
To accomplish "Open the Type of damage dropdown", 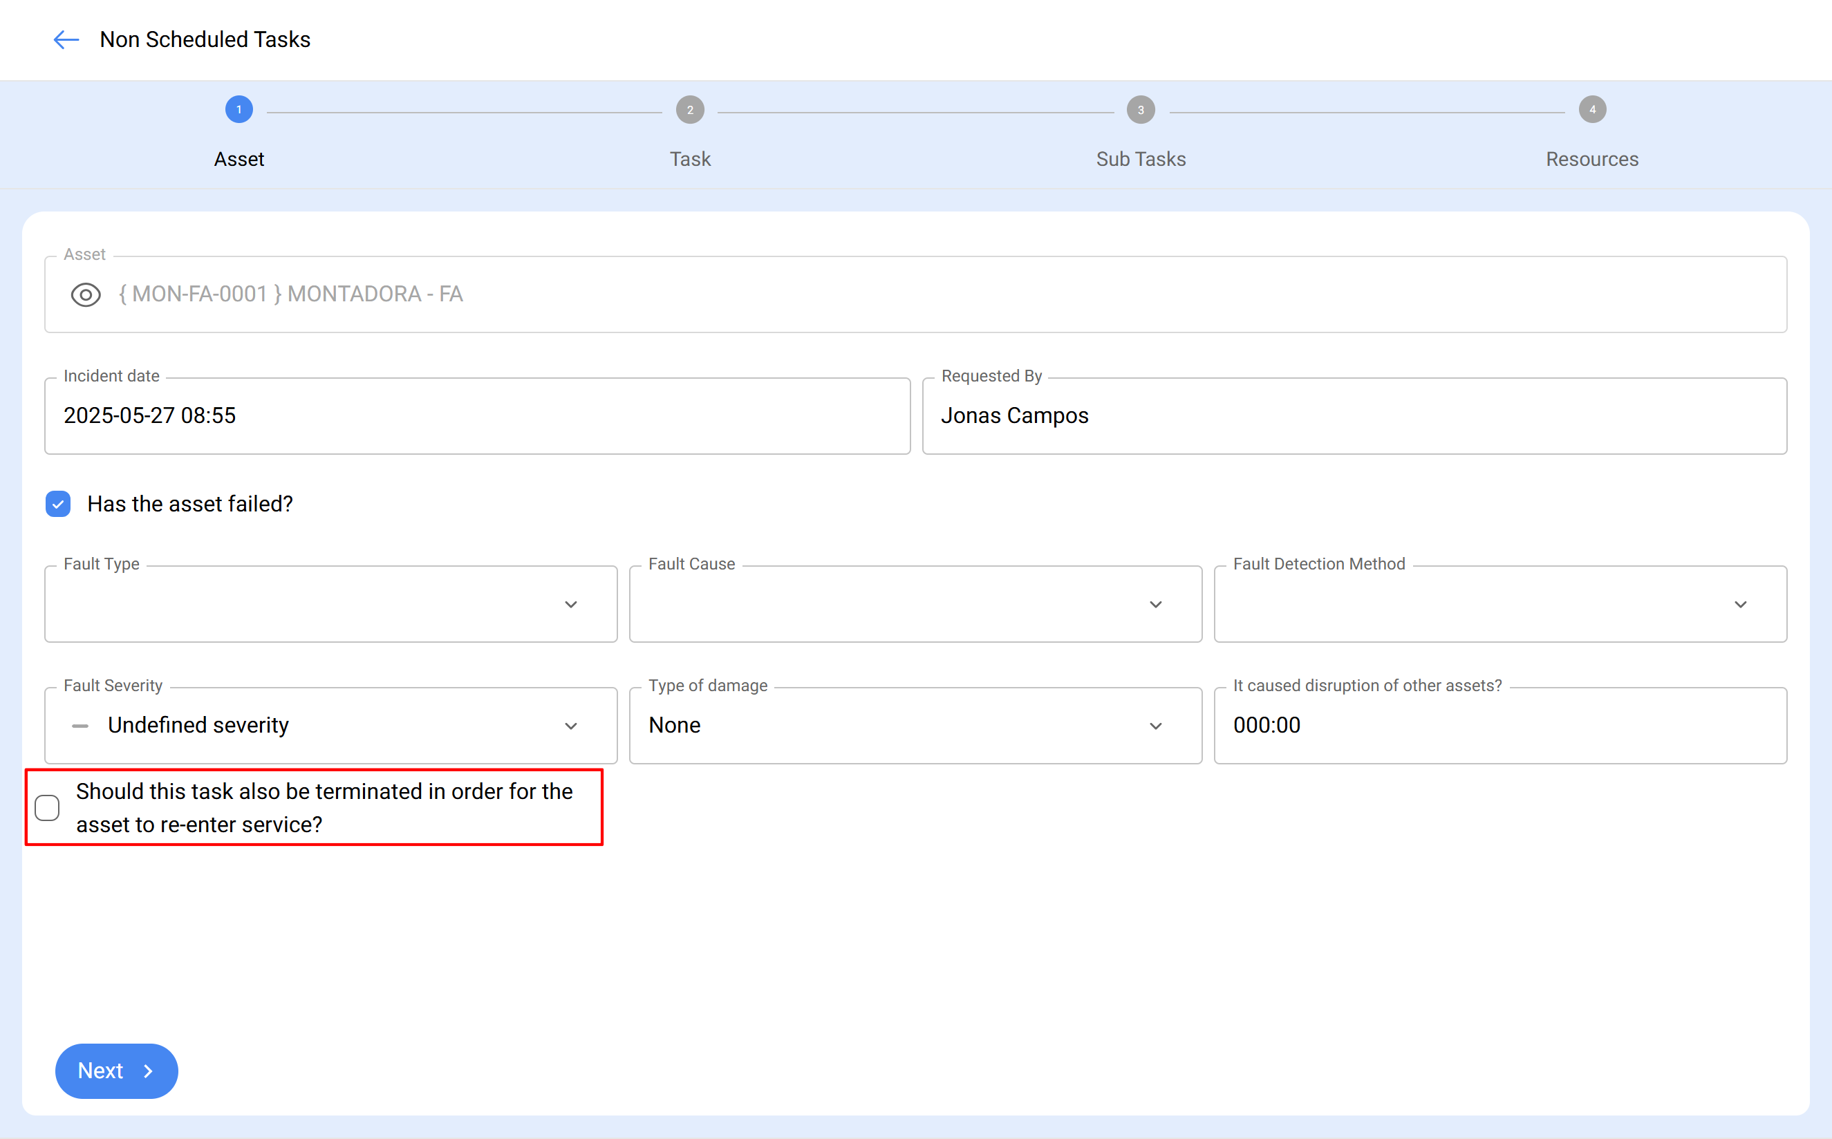I will tap(1157, 726).
